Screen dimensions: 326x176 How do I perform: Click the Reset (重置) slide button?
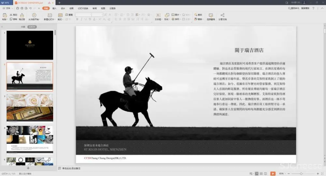69,15
